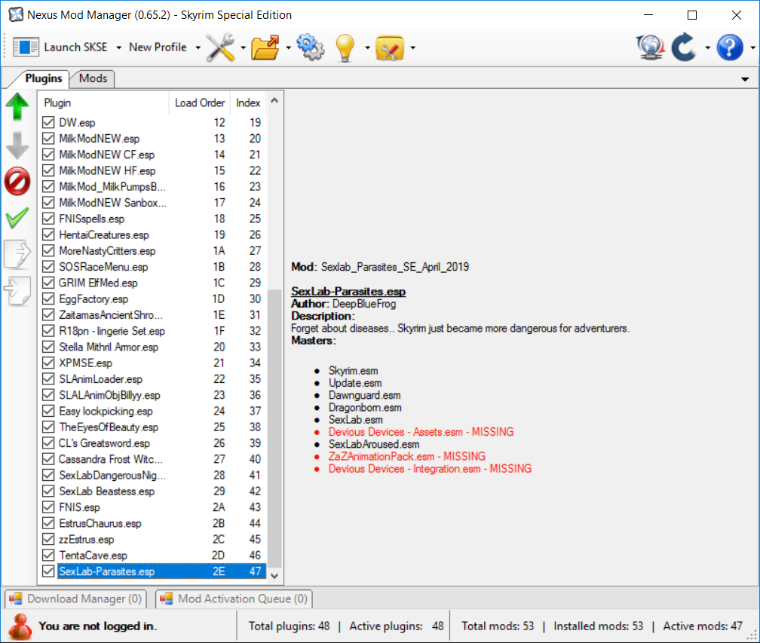Toggle TentaCave.esp checkbox
The width and height of the screenshot is (760, 643).
pos(48,555)
